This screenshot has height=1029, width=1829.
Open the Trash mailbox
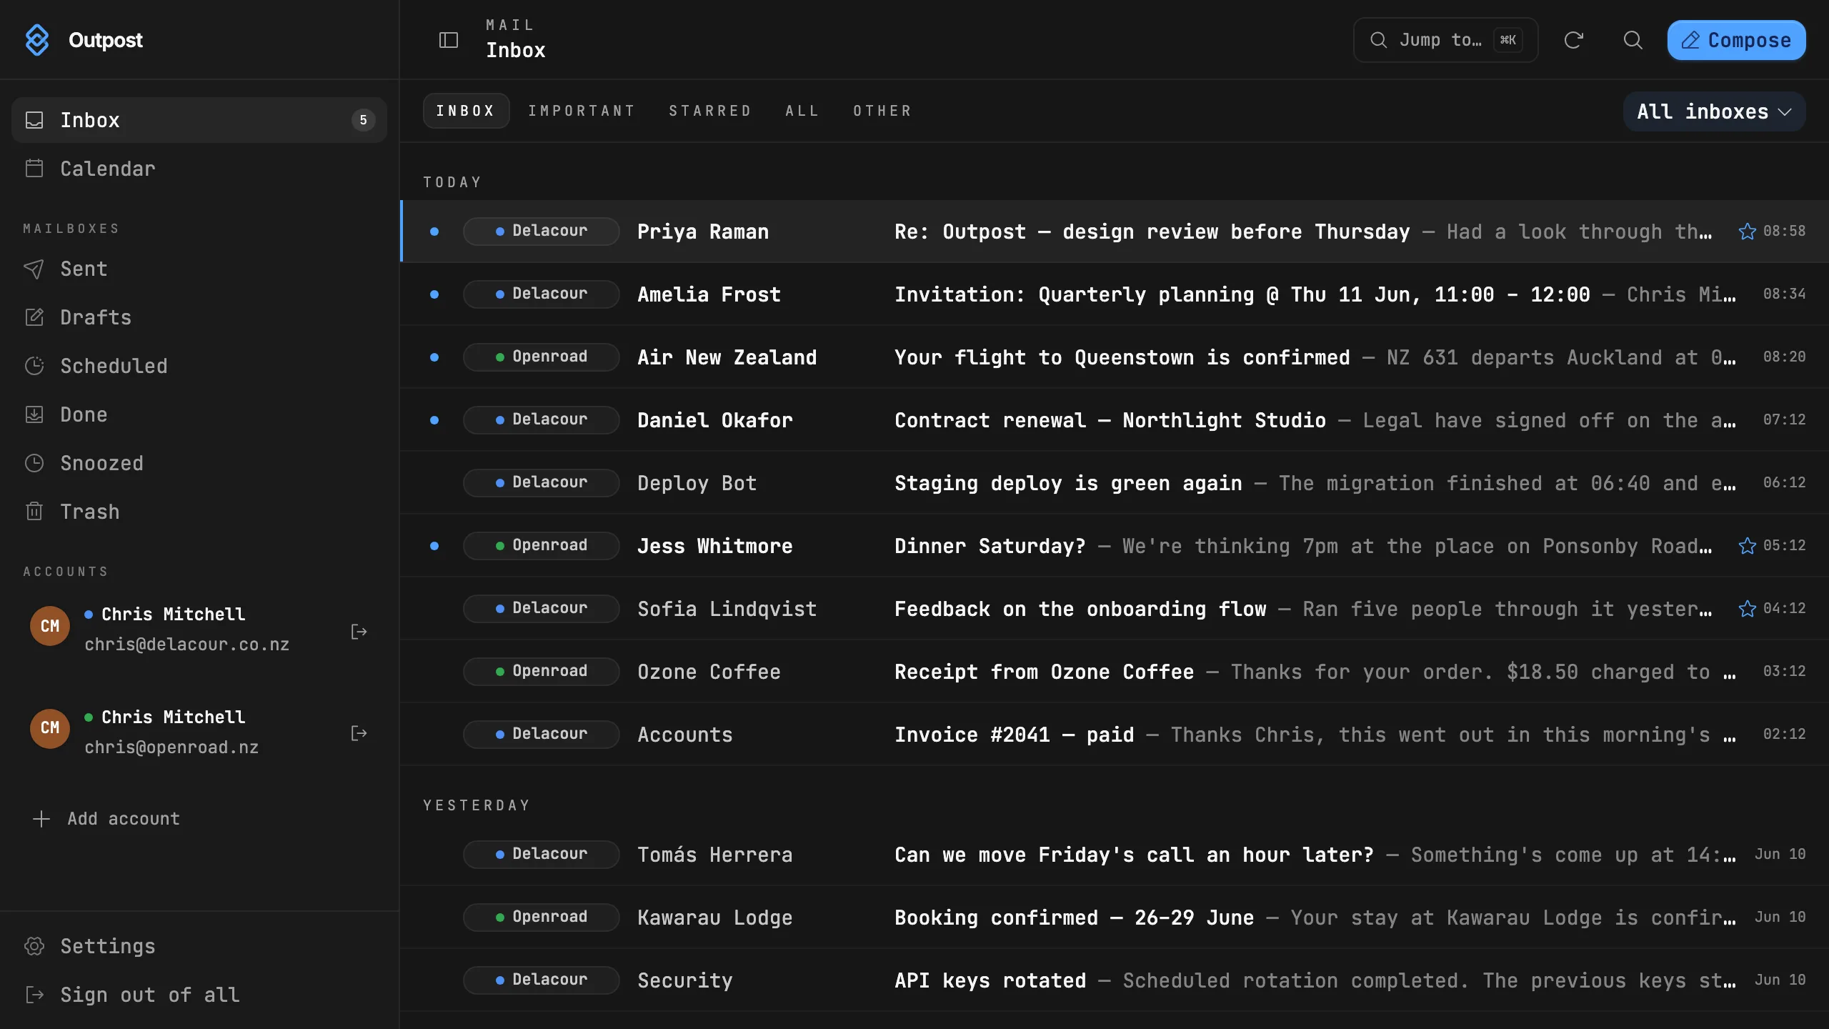[x=199, y=512]
